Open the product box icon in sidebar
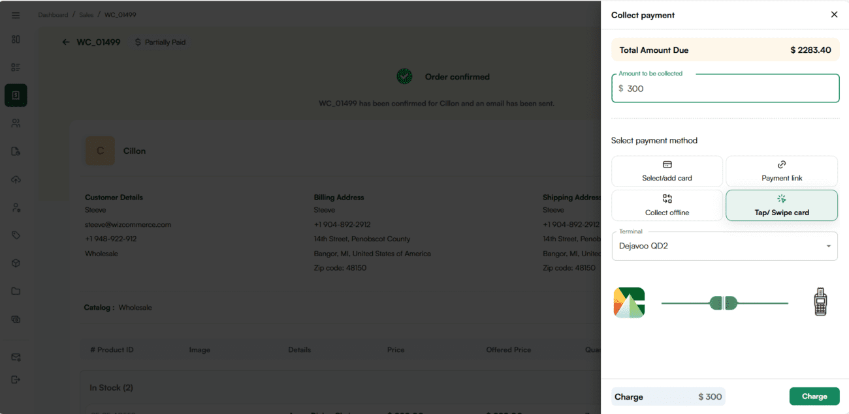 16,263
